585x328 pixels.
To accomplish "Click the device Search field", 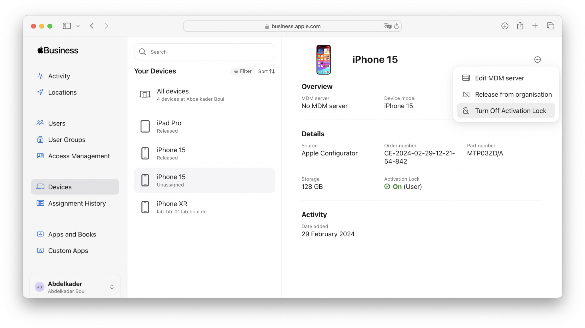I will click(x=205, y=52).
